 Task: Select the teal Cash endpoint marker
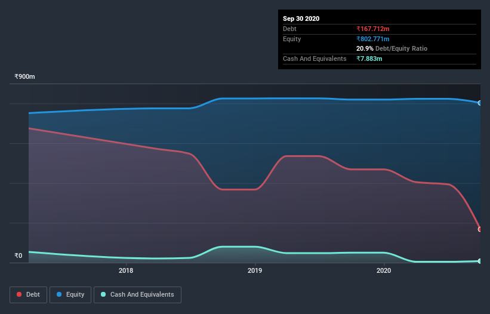(x=480, y=261)
